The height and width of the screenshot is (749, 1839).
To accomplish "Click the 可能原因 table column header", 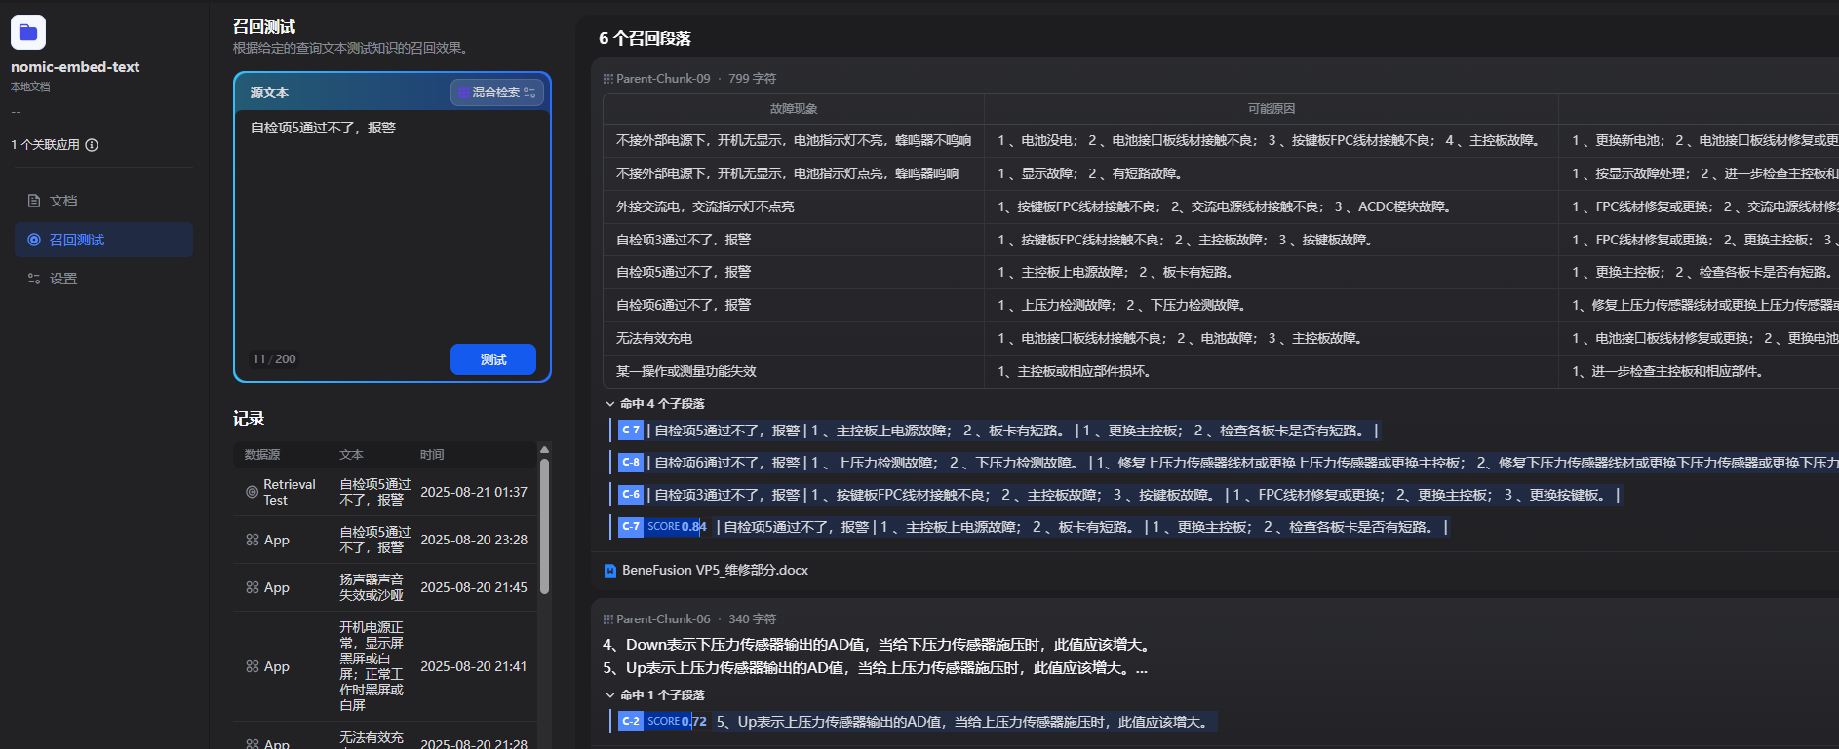I will click(x=1272, y=109).
